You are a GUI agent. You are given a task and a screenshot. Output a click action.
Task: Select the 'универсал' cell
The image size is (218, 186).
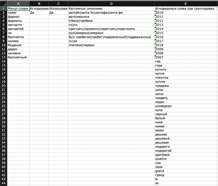(185, 106)
